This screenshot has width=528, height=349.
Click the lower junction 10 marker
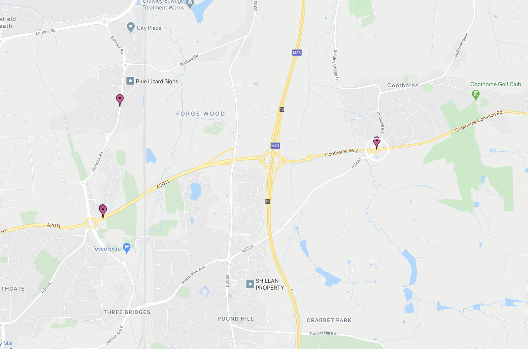[268, 201]
